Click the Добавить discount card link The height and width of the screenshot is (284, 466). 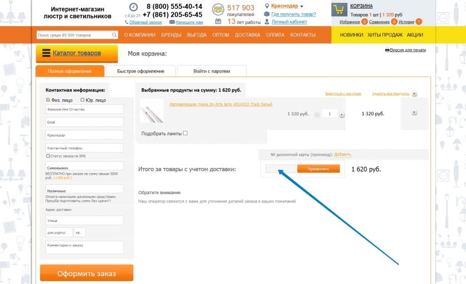(343, 154)
